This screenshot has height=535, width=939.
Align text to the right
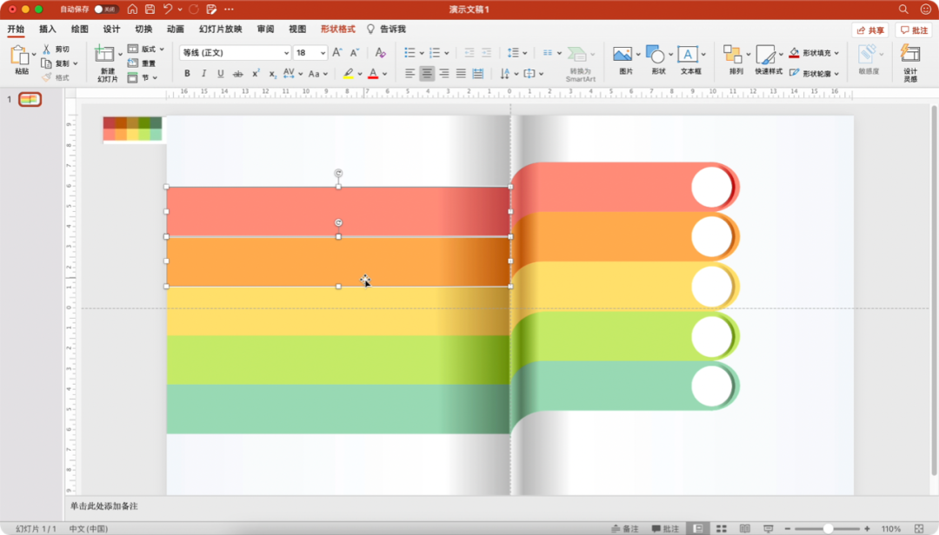tap(443, 74)
